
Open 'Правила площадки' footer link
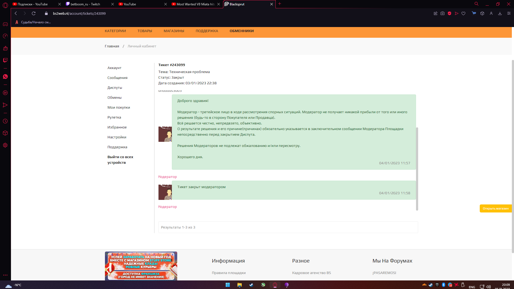coord(229,273)
